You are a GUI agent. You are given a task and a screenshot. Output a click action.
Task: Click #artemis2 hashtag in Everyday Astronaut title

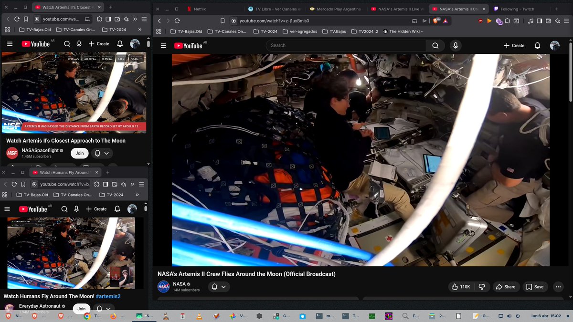[x=108, y=296]
